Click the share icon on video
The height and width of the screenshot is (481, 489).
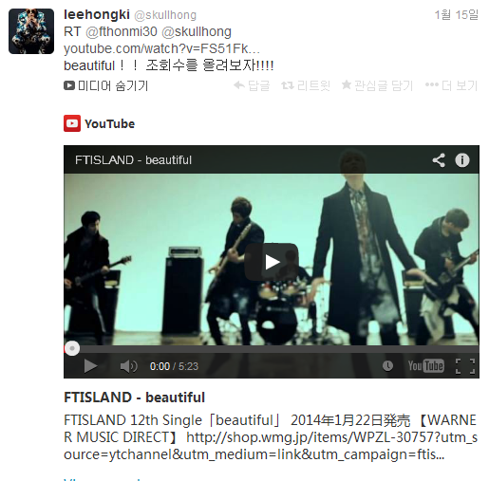coord(439,160)
